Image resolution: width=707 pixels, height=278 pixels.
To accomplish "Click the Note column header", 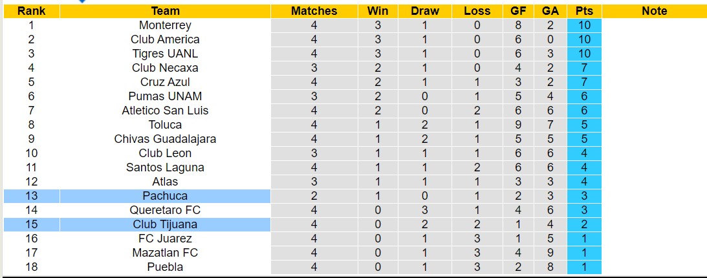I will click(654, 11).
